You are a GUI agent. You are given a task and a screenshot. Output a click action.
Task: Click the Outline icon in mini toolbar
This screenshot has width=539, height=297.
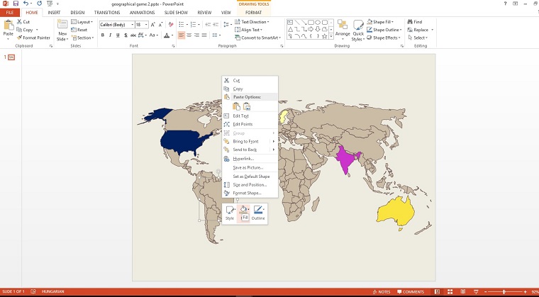(x=258, y=211)
